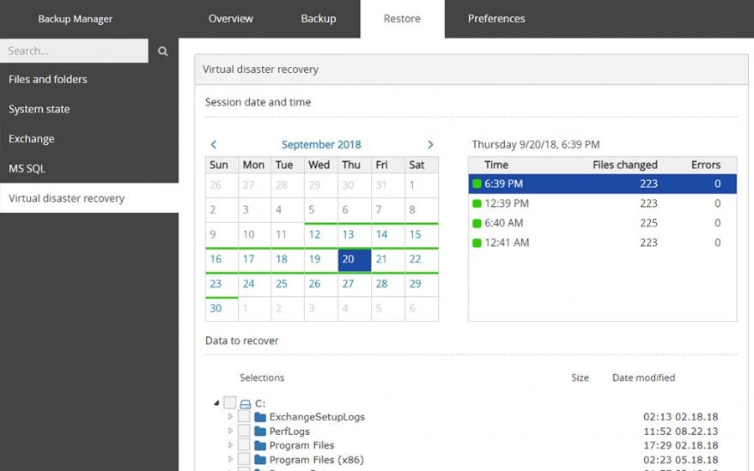Pick September 15 in calendar
Image resolution: width=754 pixels, height=471 pixels.
point(422,235)
